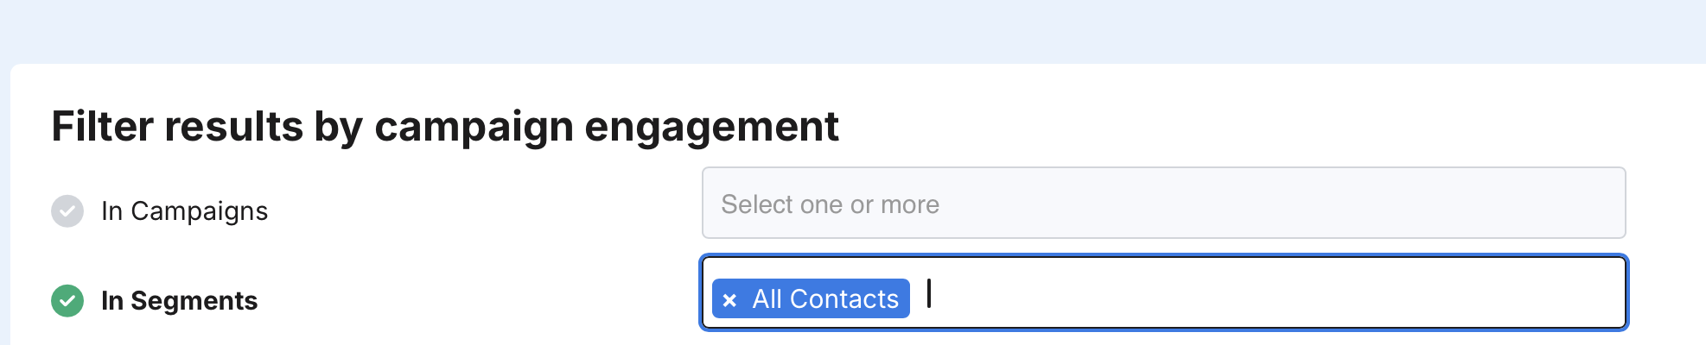This screenshot has height=345, width=1706.
Task: Click the 'Select one or more' placeholder text
Action: [x=830, y=204]
